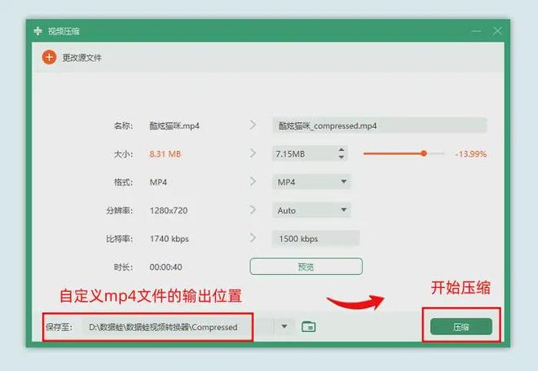Click the orange size compression slider handle

click(x=424, y=153)
